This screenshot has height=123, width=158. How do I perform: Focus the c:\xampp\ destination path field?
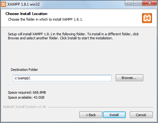pos(62,78)
